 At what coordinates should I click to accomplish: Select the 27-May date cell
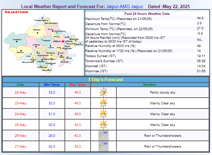click(21, 147)
